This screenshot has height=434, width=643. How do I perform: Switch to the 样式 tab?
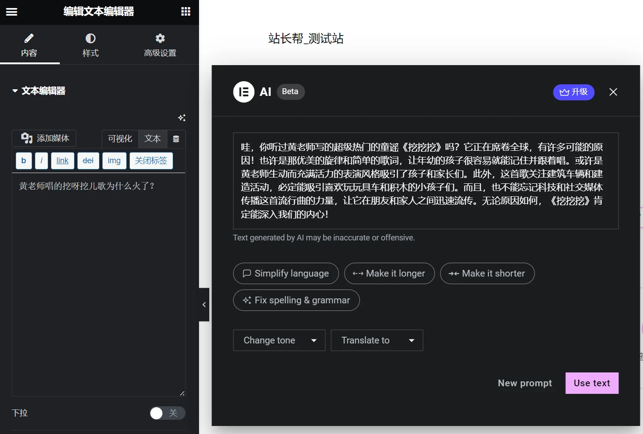pyautogui.click(x=90, y=45)
